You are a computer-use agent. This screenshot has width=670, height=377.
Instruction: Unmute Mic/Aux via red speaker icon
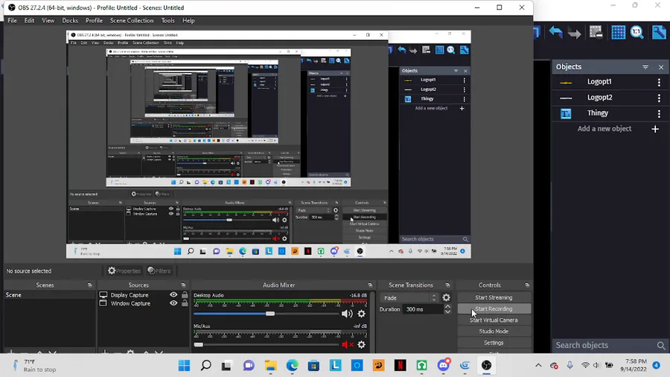pyautogui.click(x=348, y=344)
